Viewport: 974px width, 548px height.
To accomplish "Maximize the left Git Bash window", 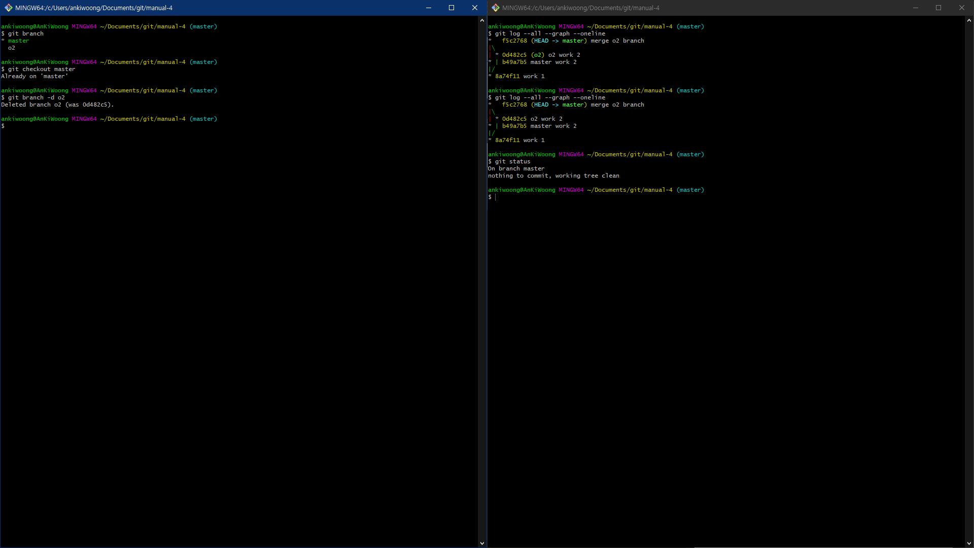I will click(x=451, y=8).
